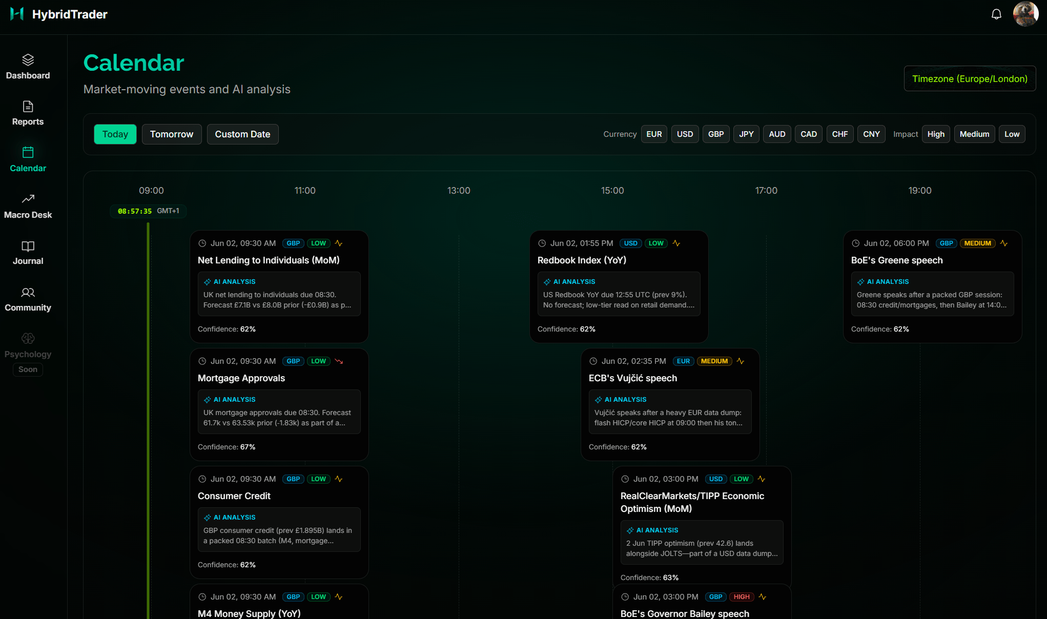Toggle the GBP currency filter
The image size is (1047, 619).
click(x=716, y=134)
